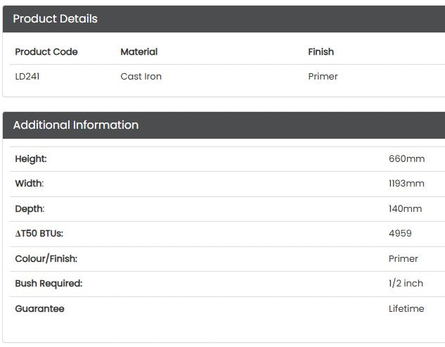Screen dimensions: 445x347
Task: Select the Product Code column header
Action: coord(46,51)
